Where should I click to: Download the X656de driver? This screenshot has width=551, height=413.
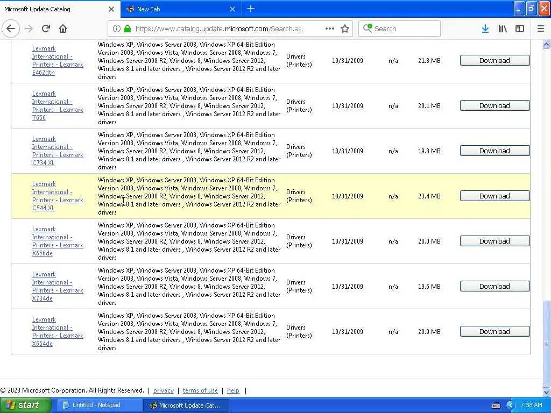[x=495, y=241]
